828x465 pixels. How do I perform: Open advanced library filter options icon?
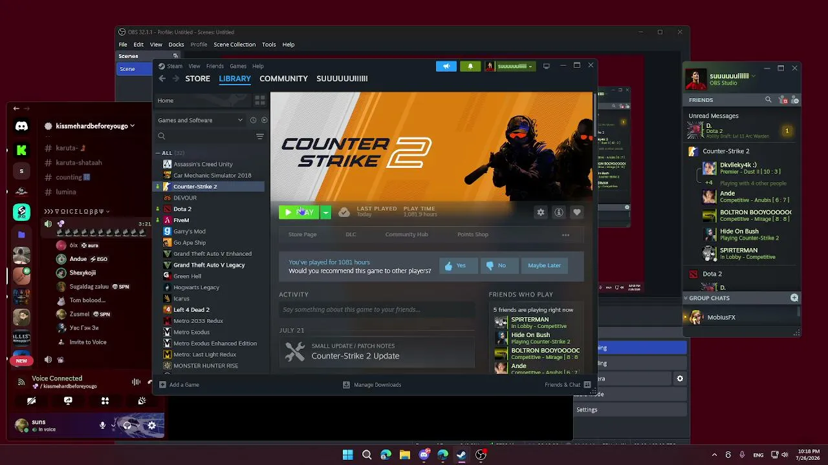click(260, 136)
